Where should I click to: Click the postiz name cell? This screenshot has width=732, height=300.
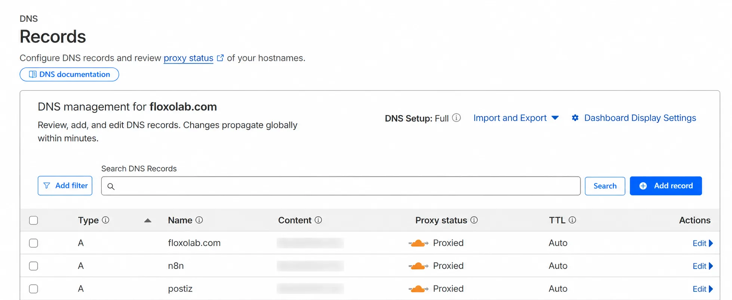(x=180, y=288)
